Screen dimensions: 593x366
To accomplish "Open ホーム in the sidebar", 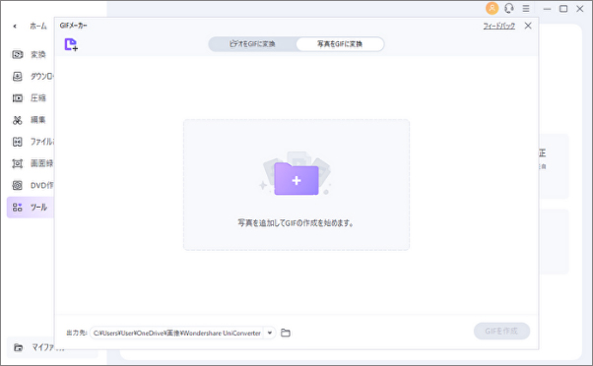I will [x=38, y=26].
